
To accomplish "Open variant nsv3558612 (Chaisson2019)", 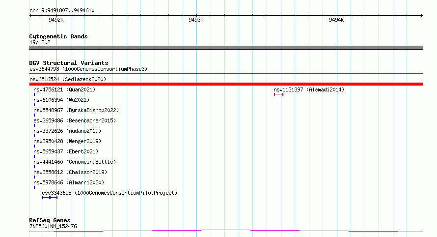I will point(70,172).
